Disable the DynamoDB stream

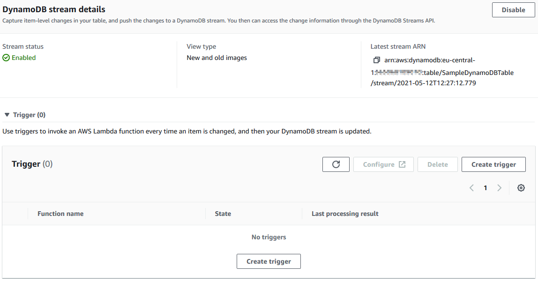click(x=513, y=10)
